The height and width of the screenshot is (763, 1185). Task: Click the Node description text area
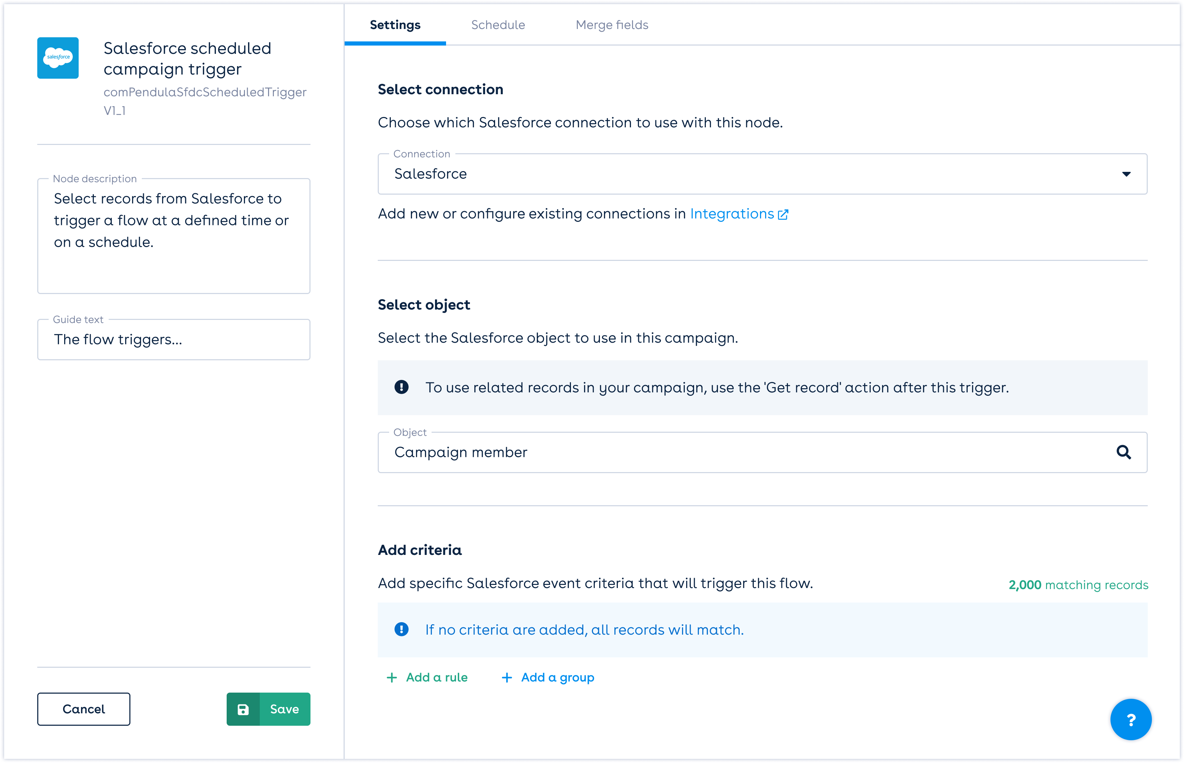coord(173,235)
